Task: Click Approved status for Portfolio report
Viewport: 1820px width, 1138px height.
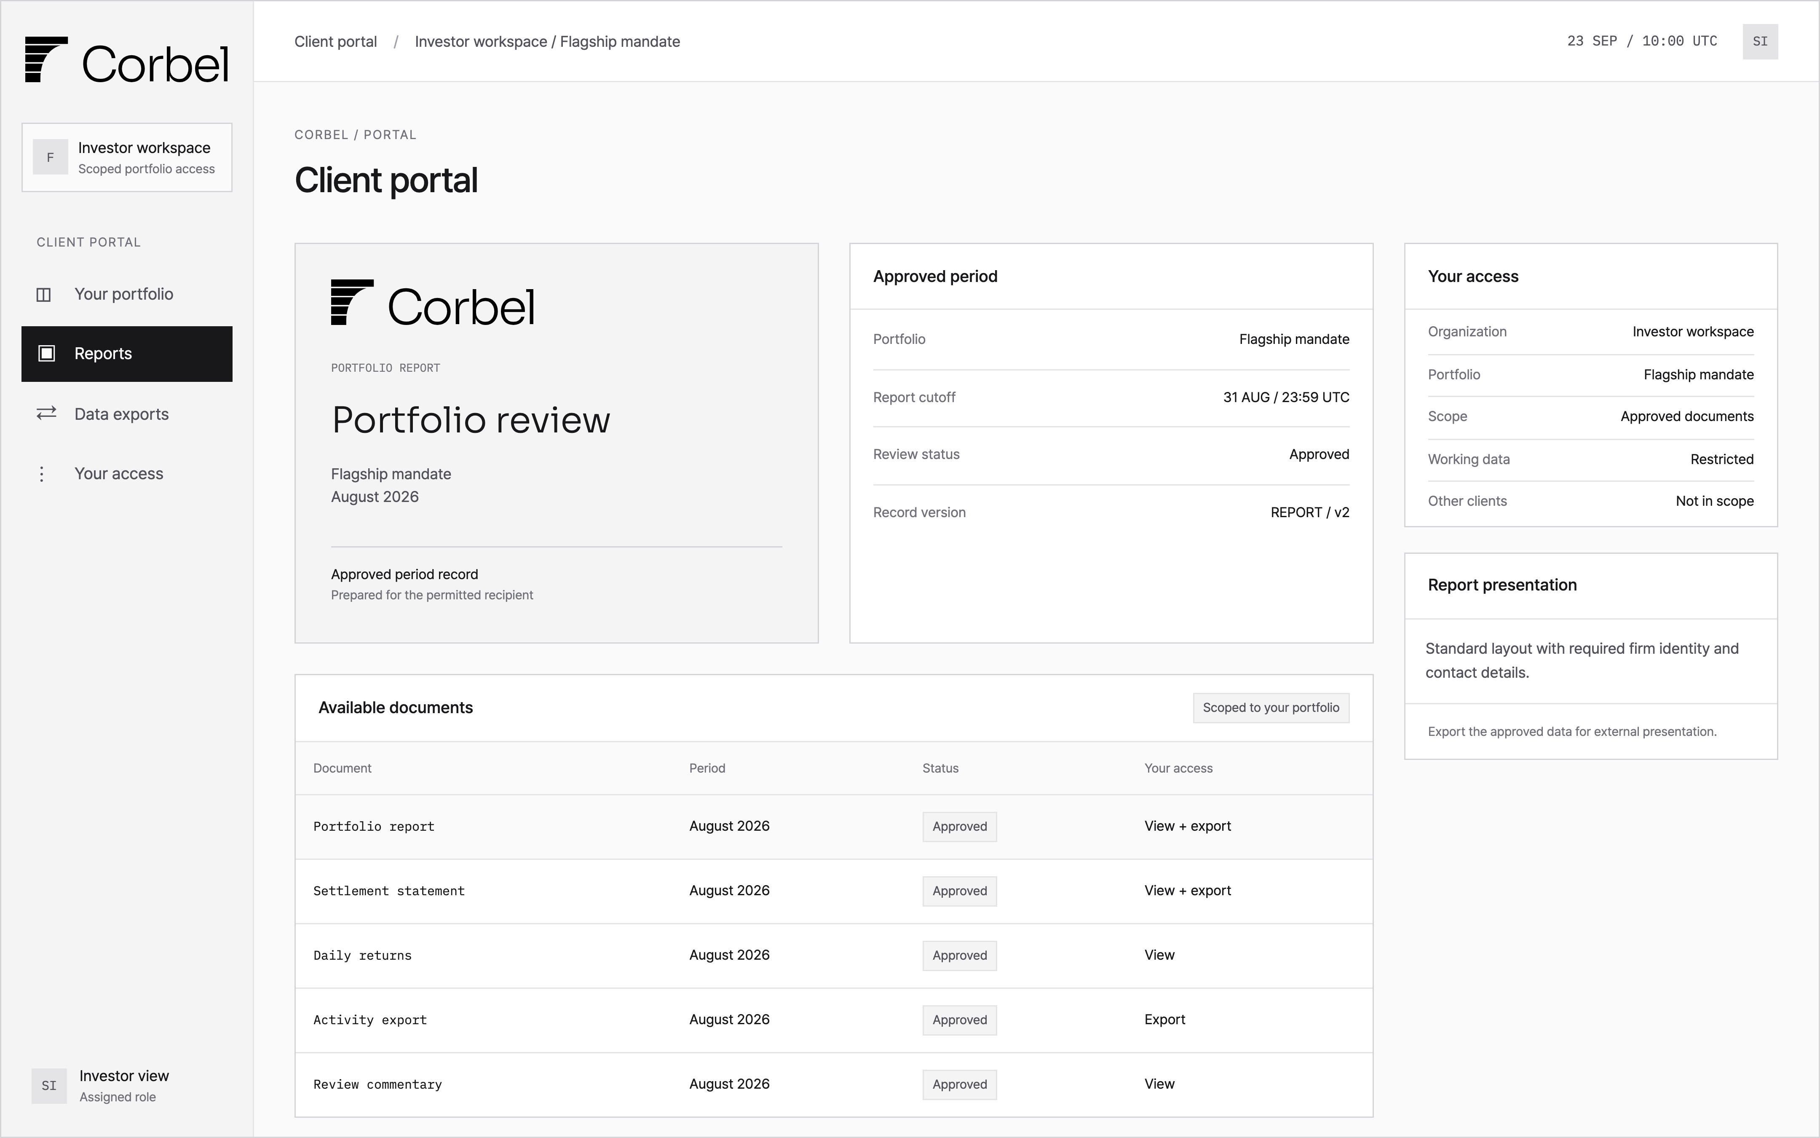Action: tap(960, 827)
